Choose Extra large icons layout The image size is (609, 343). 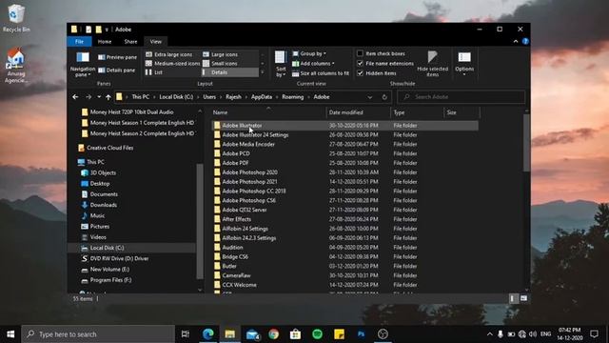(169, 54)
